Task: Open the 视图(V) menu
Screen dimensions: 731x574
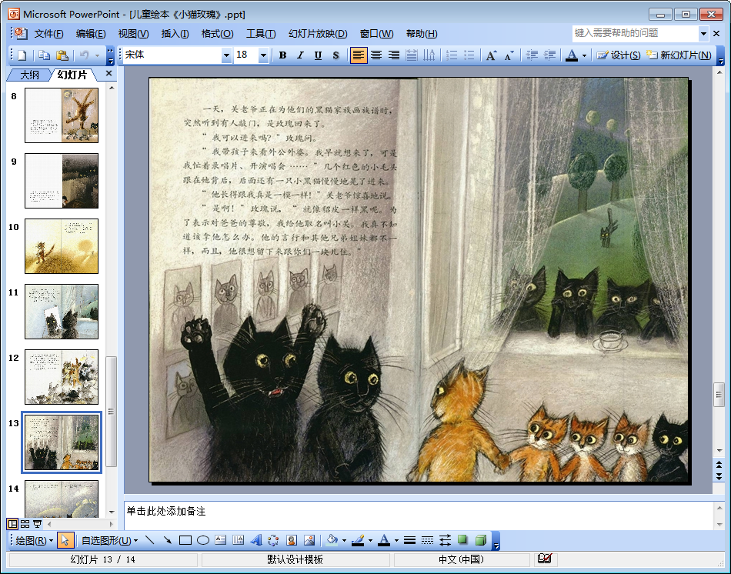Action: coord(133,34)
